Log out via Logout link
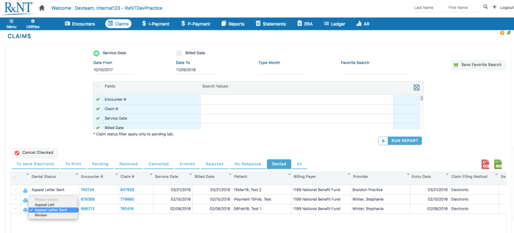514x233 pixels. 506,8
